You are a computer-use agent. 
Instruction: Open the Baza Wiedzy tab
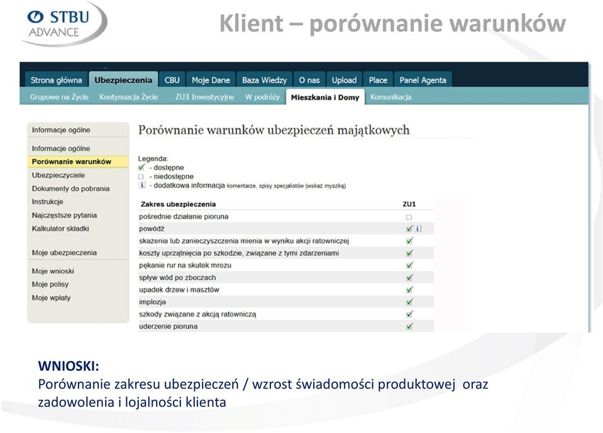coord(264,80)
